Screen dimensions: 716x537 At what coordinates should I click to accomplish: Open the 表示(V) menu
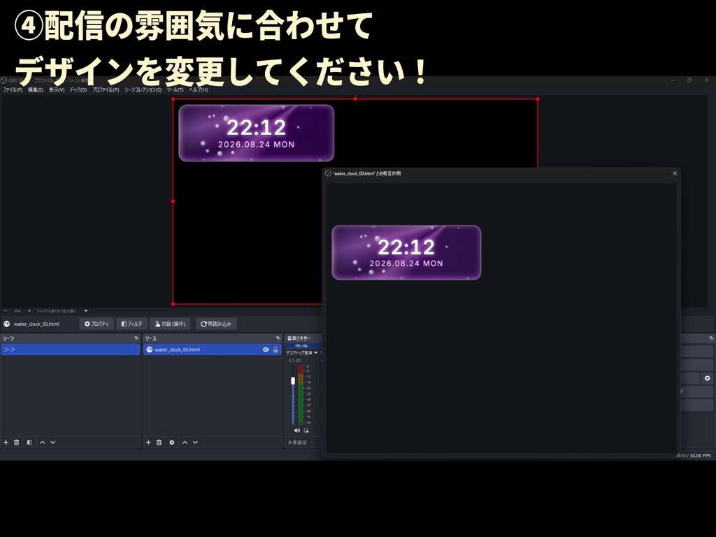[57, 90]
